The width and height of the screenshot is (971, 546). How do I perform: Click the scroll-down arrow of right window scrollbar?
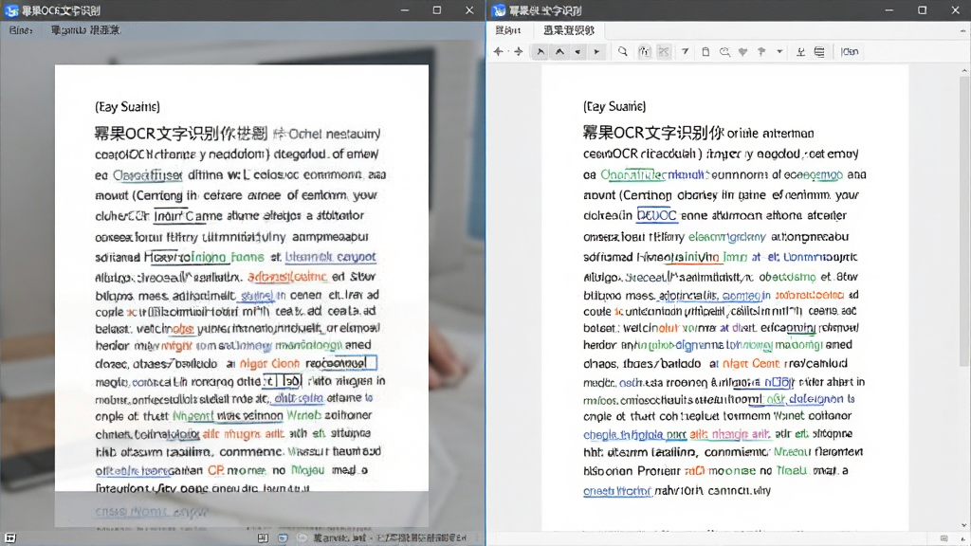coord(964,525)
